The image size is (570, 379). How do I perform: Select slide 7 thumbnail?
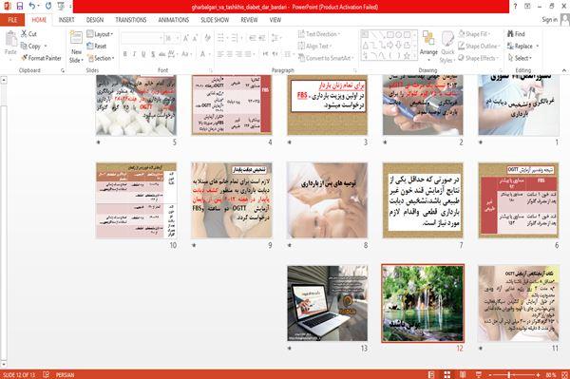coord(423,200)
